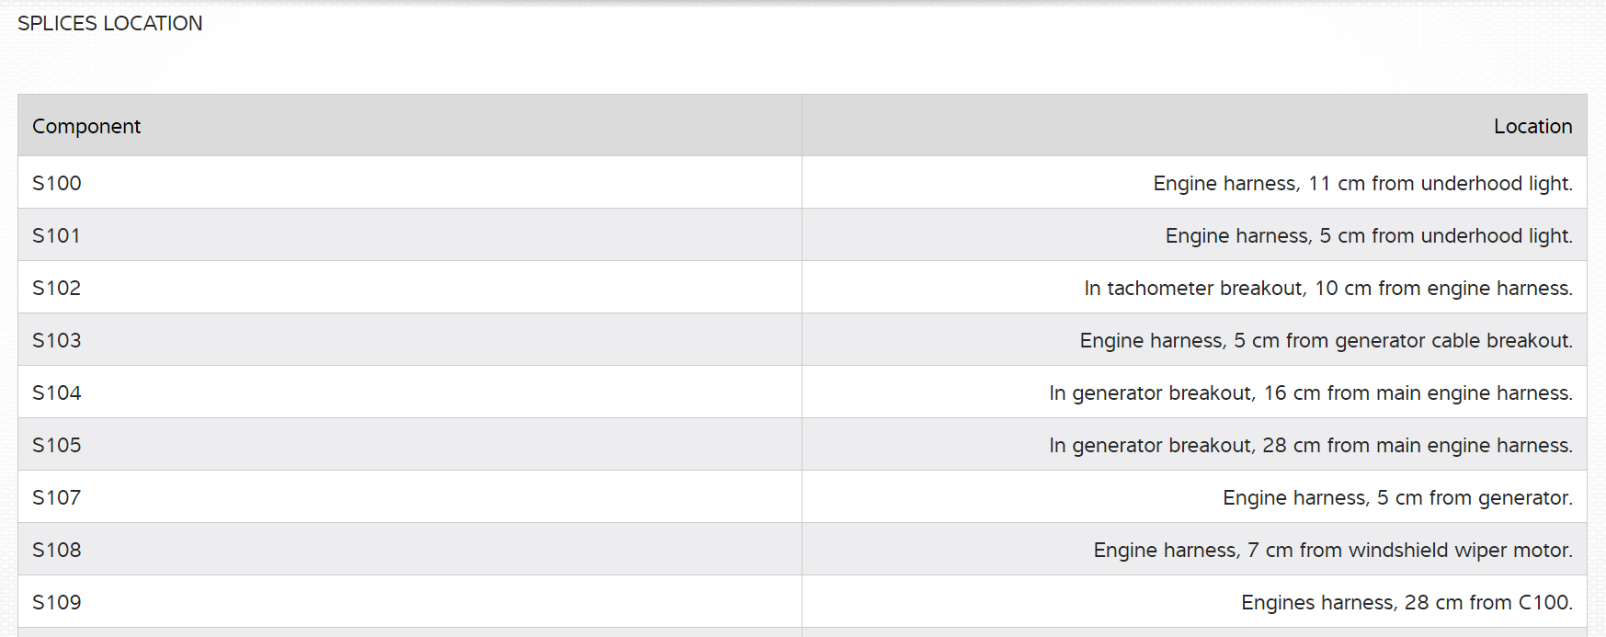Click location text '11 cm from underhood light'

(x=1440, y=183)
